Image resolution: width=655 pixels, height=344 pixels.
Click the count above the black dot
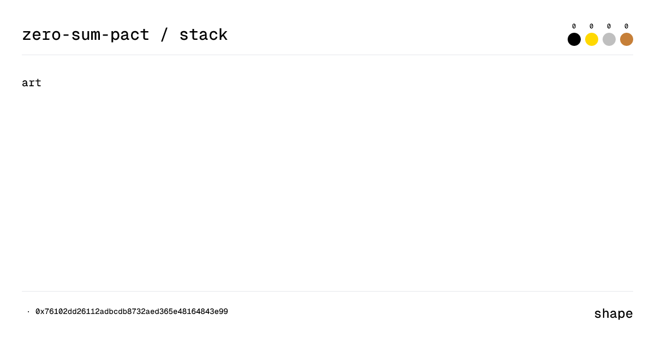[x=574, y=25]
